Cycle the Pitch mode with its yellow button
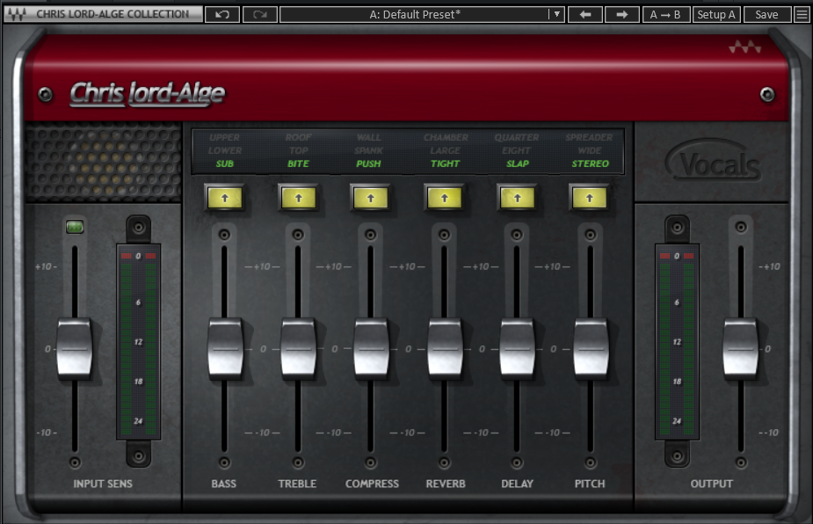 pyautogui.click(x=590, y=198)
